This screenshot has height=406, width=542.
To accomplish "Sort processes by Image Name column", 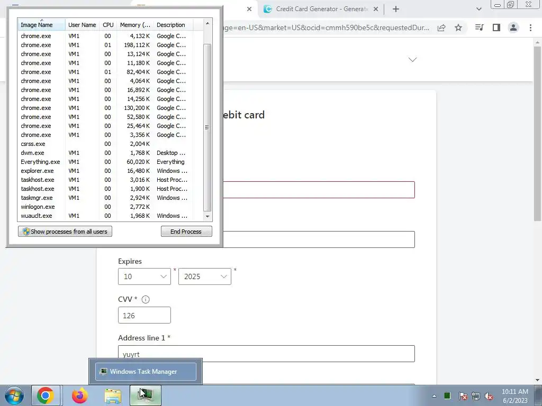I will tap(41, 25).
